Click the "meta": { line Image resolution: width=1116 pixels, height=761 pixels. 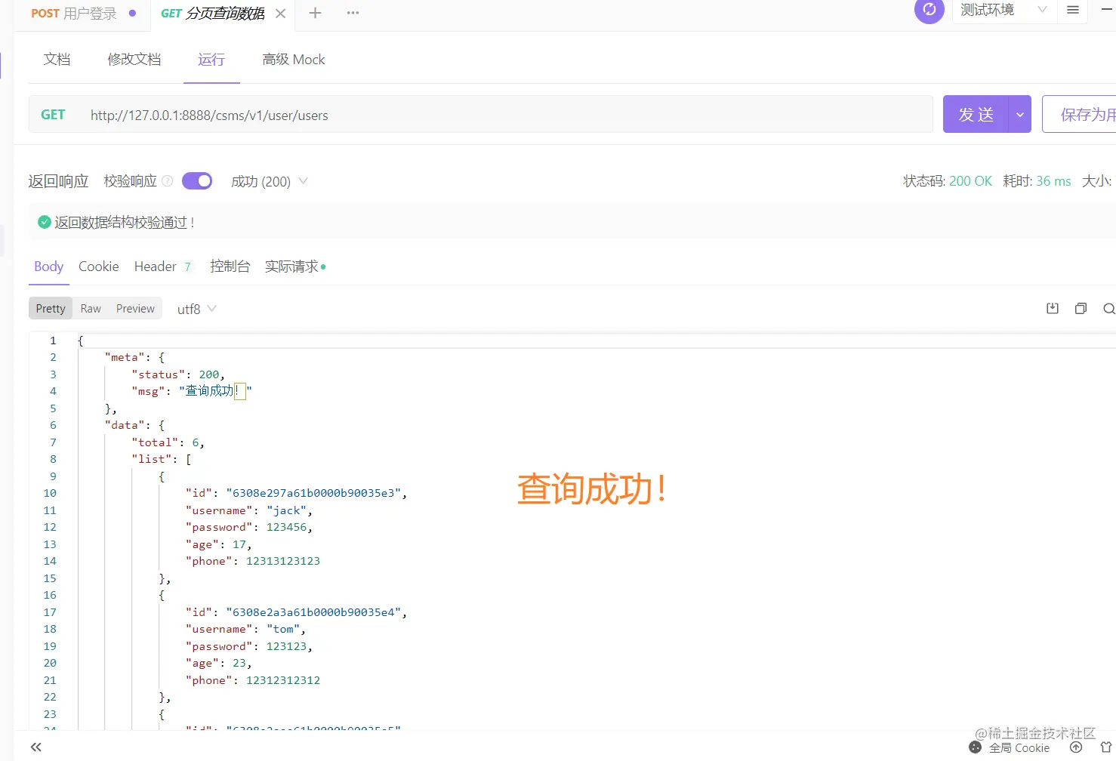134,357
